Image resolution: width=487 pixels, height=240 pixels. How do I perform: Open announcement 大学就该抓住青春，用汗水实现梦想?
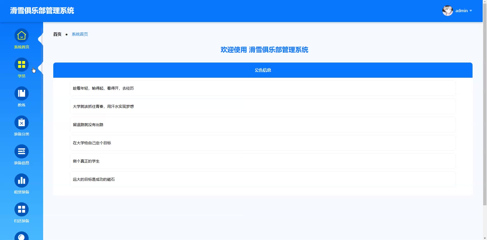[x=263, y=106]
